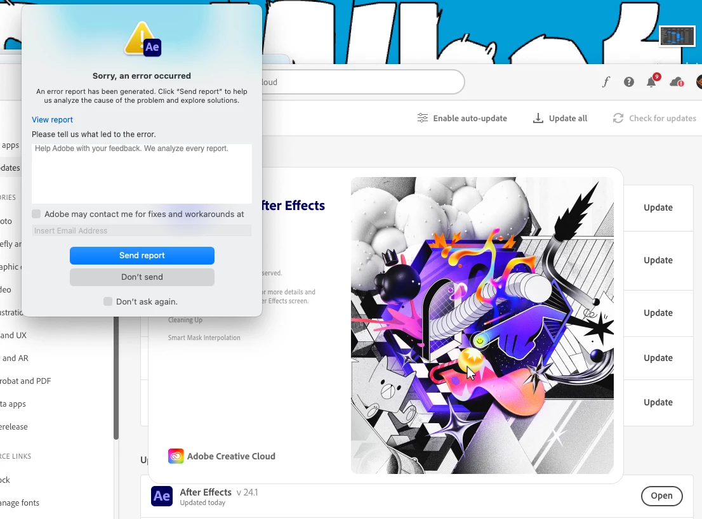Viewport: 702px width, 519px height.
Task: Click 'After Effects v 24.1' text
Action: [x=219, y=492]
